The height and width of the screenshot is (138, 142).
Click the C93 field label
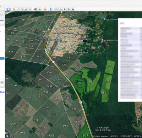(79, 83)
